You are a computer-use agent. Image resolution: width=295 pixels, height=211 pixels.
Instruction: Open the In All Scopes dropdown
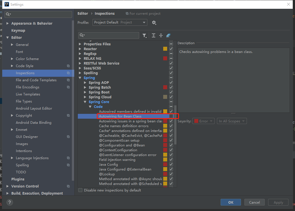coord(232,121)
